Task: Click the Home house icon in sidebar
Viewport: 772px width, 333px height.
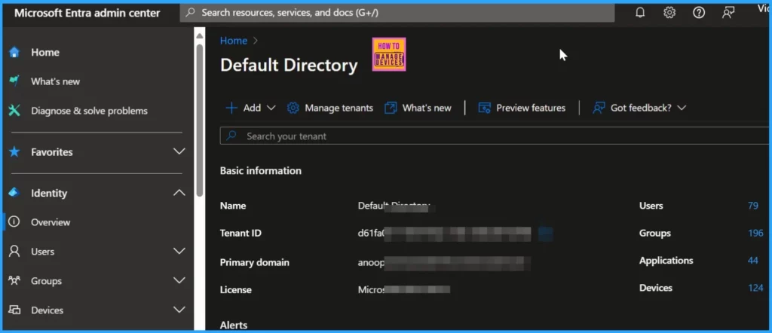Action: click(x=14, y=52)
